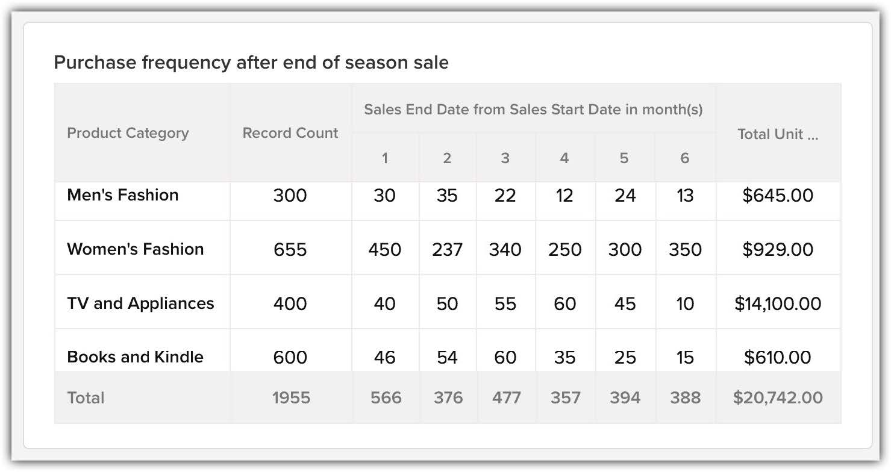891x472 pixels.
Task: Open Men's Fashion record count 300
Action: click(x=290, y=195)
